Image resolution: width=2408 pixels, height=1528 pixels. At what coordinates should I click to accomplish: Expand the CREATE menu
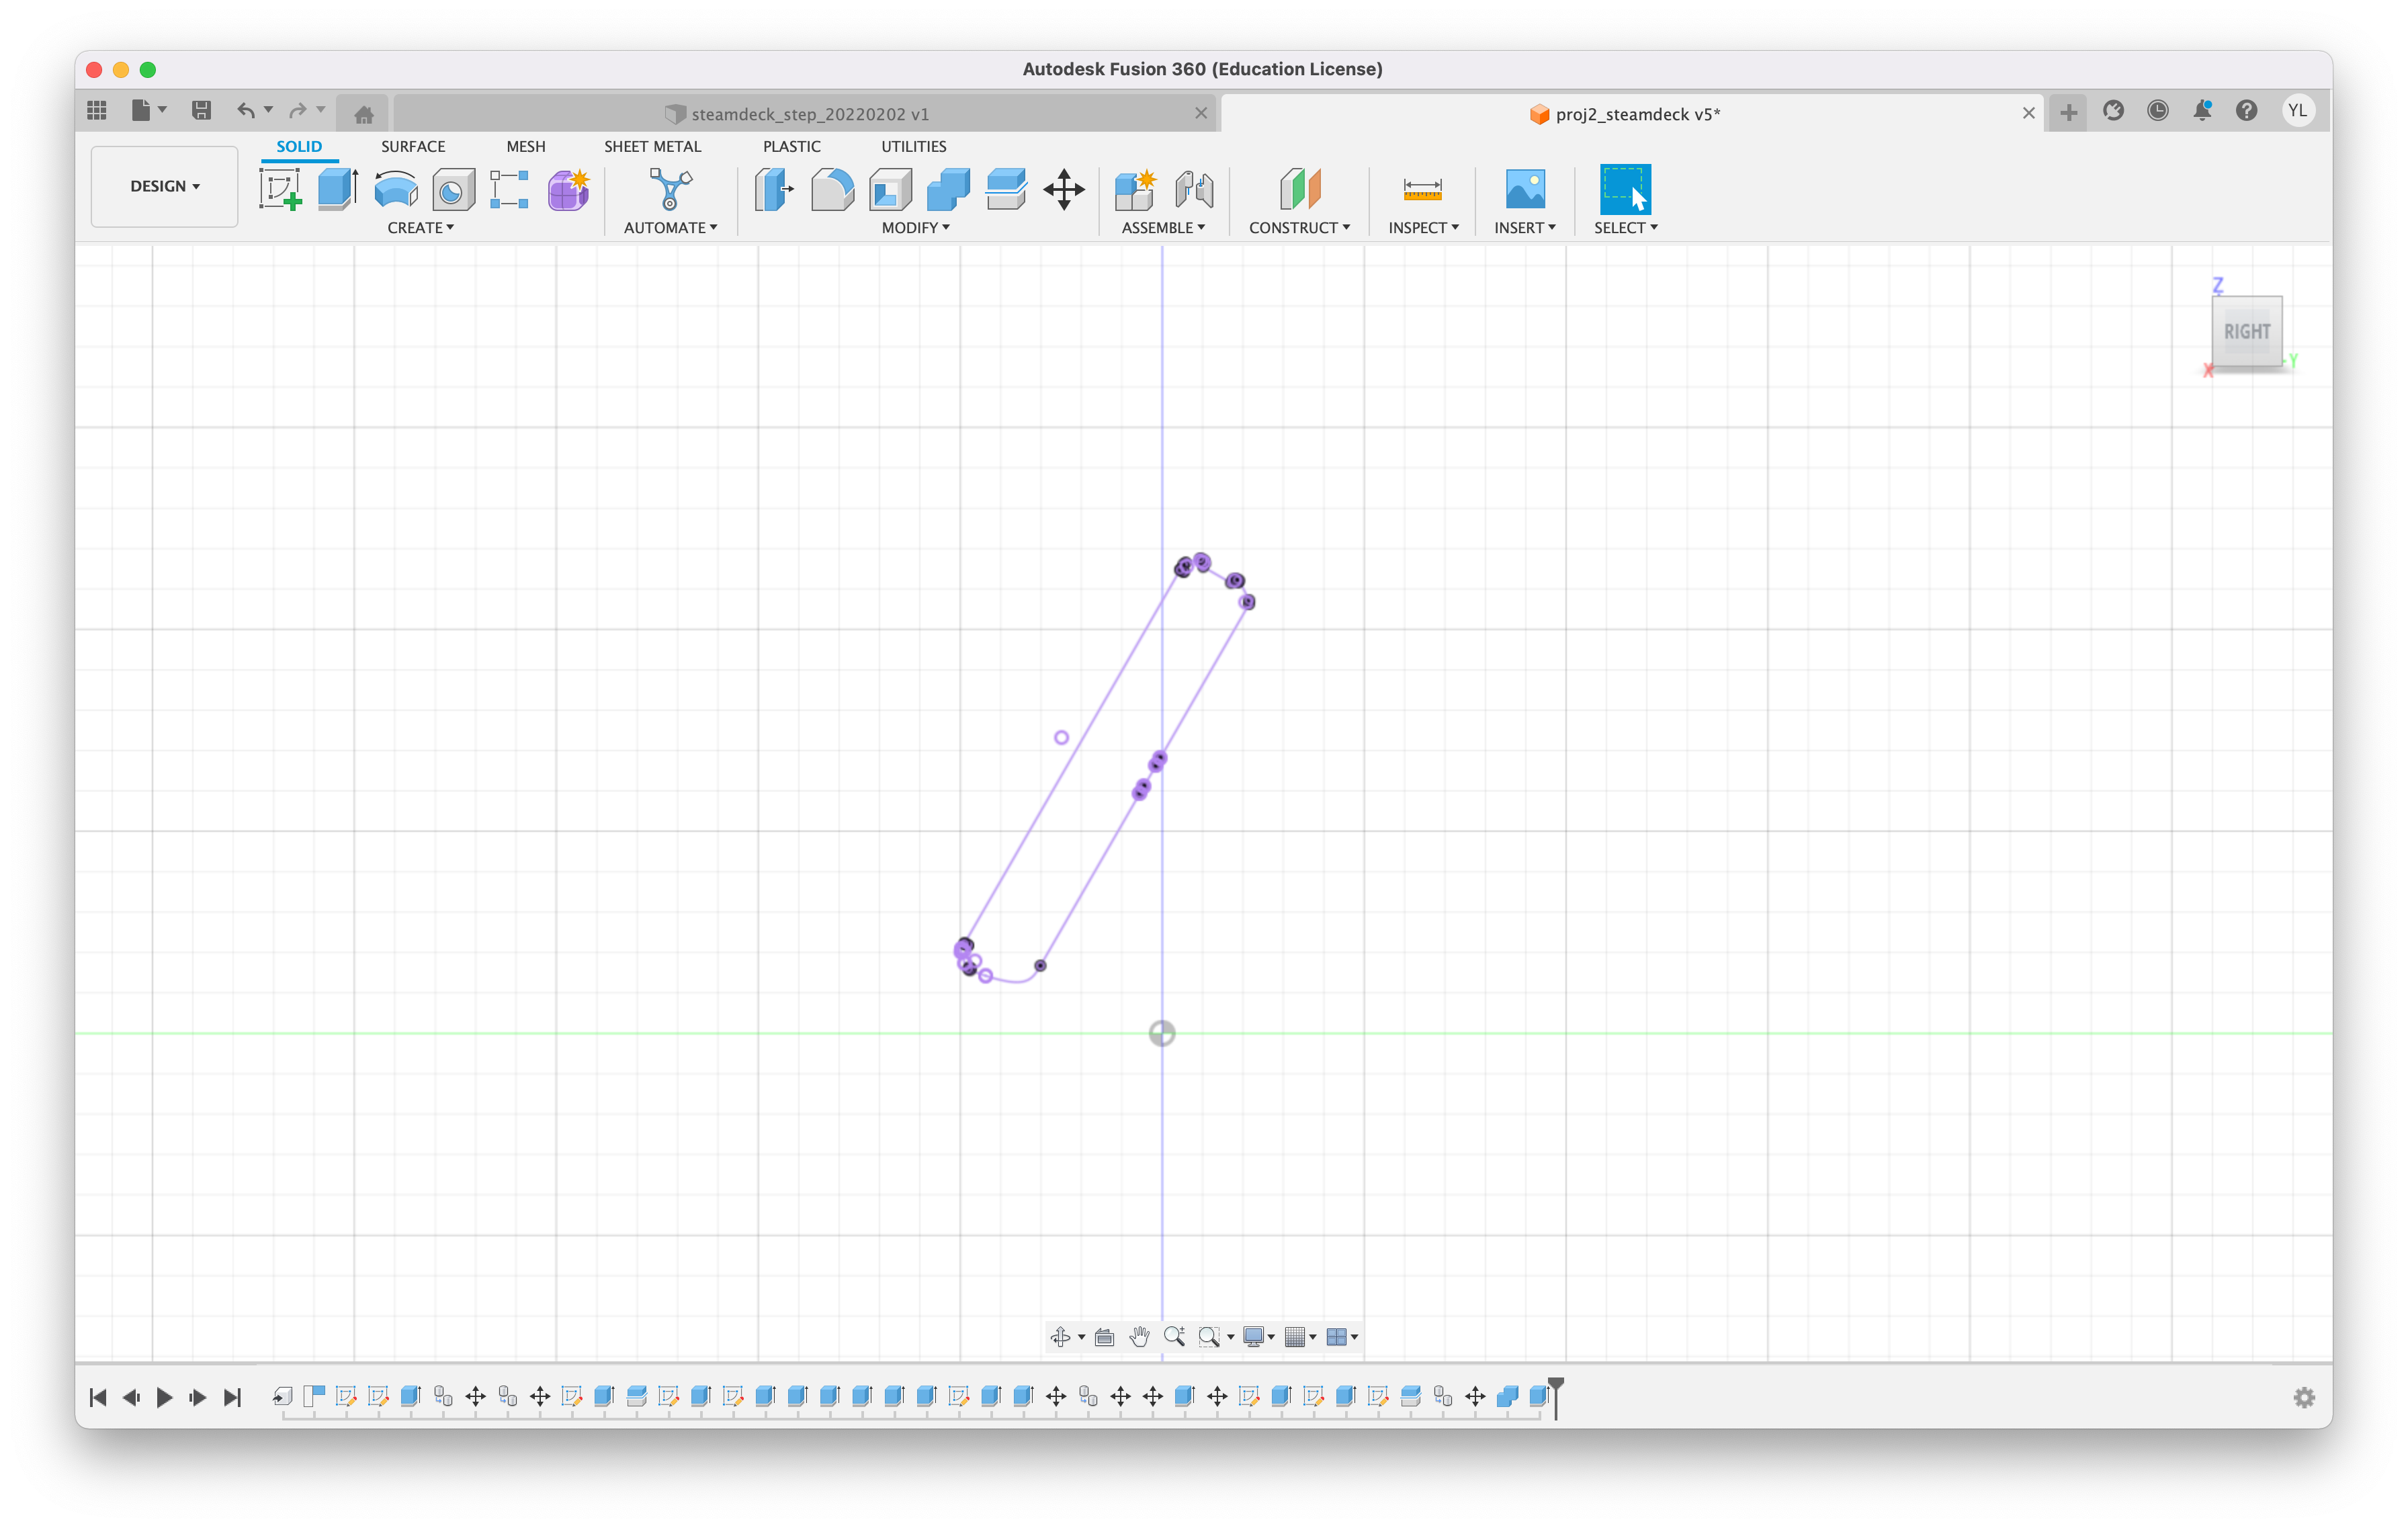(x=420, y=228)
